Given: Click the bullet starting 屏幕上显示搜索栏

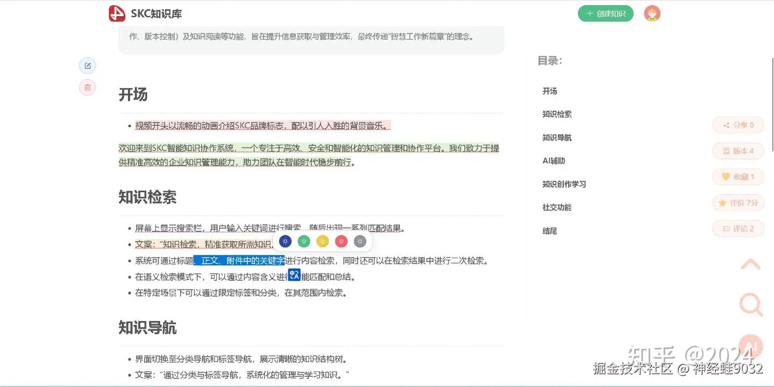Looking at the screenshot, I should click(270, 229).
